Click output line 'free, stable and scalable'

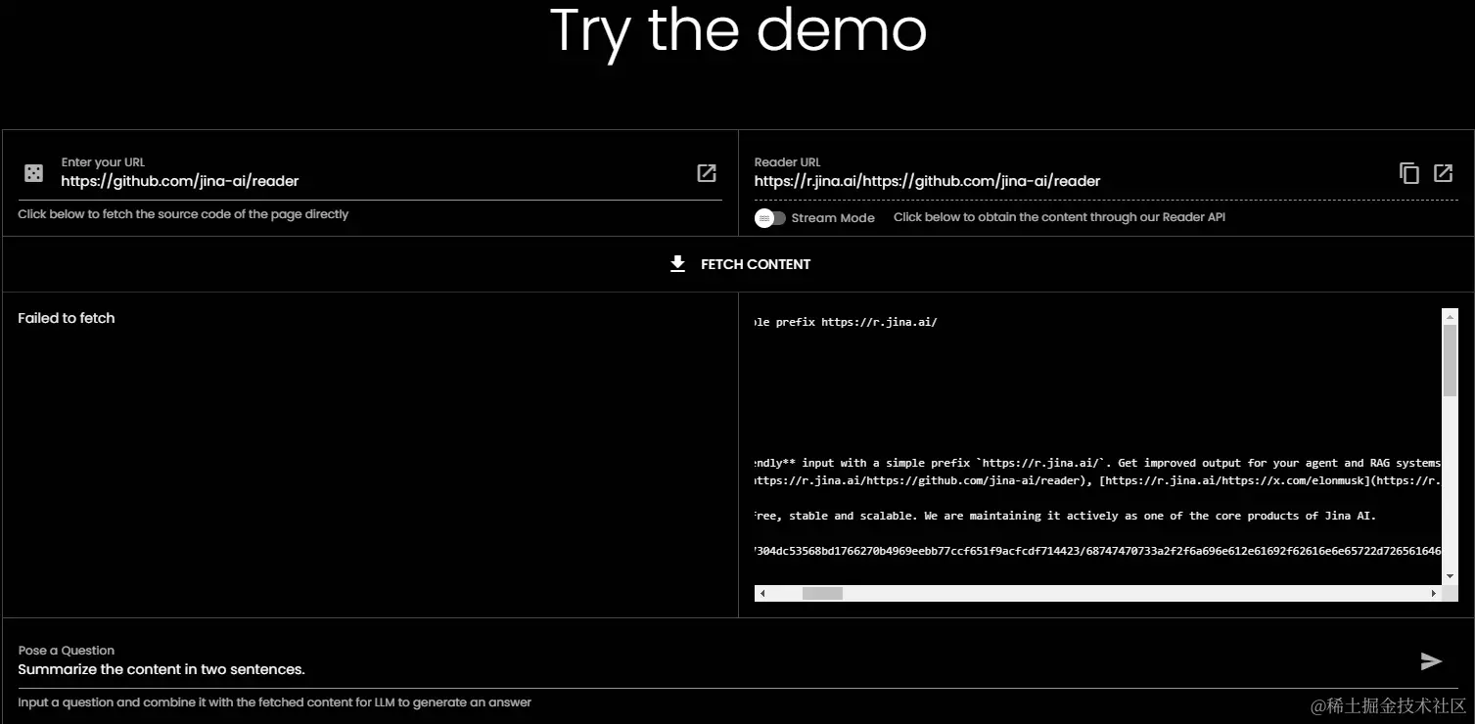(1066, 516)
